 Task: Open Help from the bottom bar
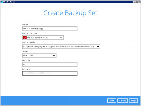pos(133,100)
